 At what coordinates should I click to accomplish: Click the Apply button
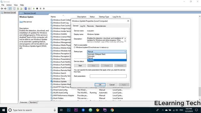tap(124, 85)
